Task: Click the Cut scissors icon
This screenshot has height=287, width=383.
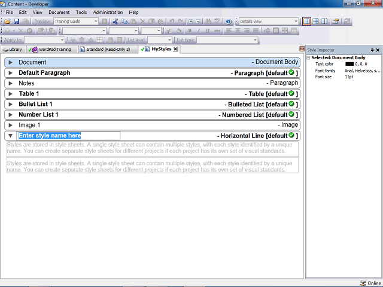Action: pos(115,22)
